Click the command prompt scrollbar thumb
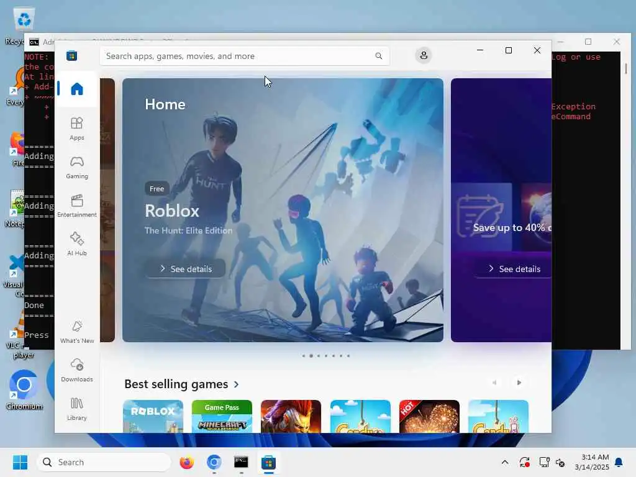This screenshot has height=477, width=636. pyautogui.click(x=626, y=68)
